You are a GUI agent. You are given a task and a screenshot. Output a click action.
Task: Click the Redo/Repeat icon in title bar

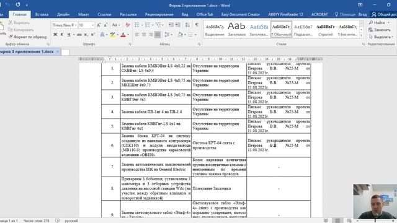click(x=18, y=4)
